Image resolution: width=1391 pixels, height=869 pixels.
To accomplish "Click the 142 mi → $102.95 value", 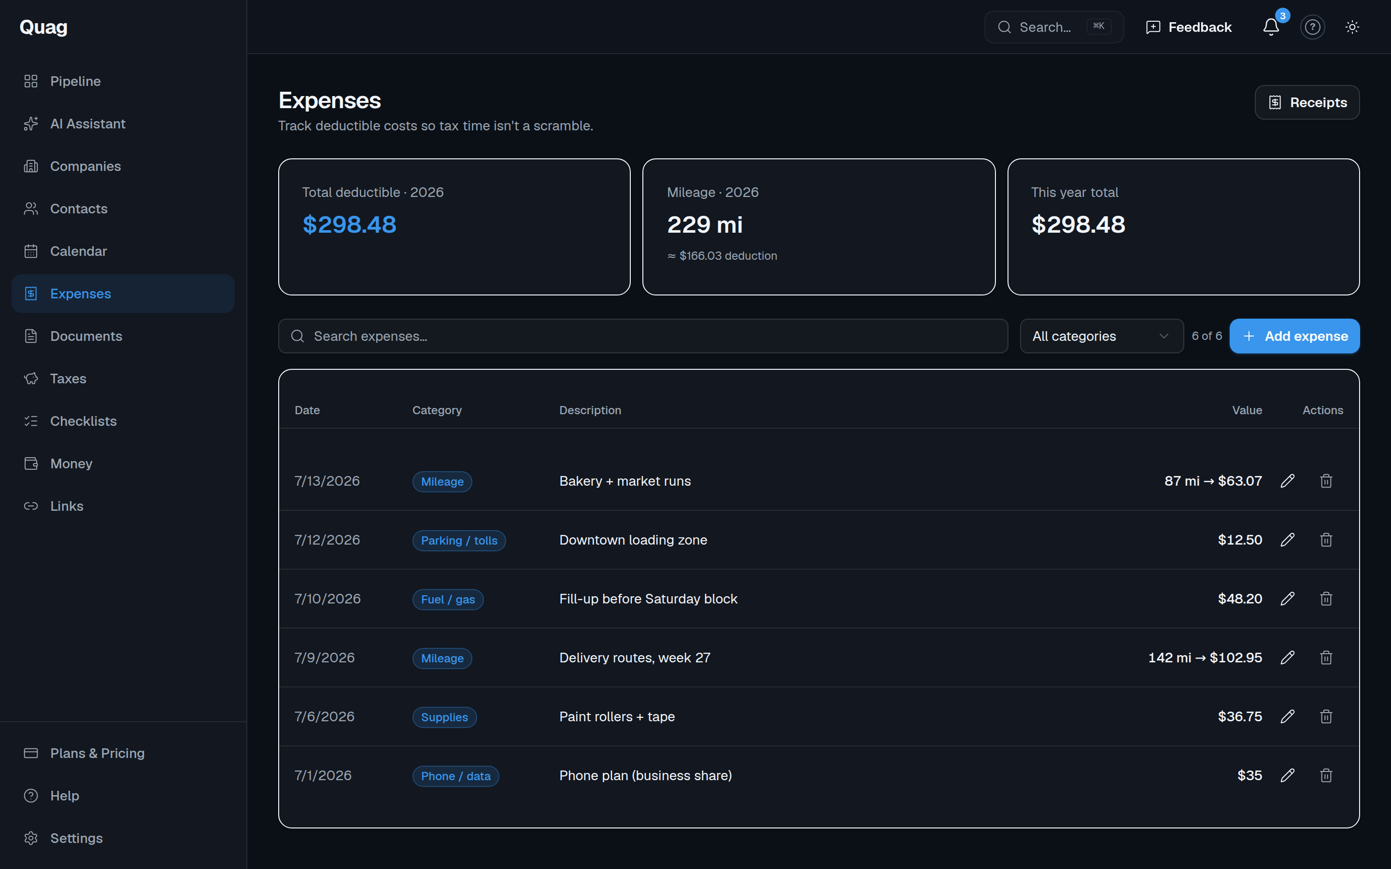I will (1205, 658).
